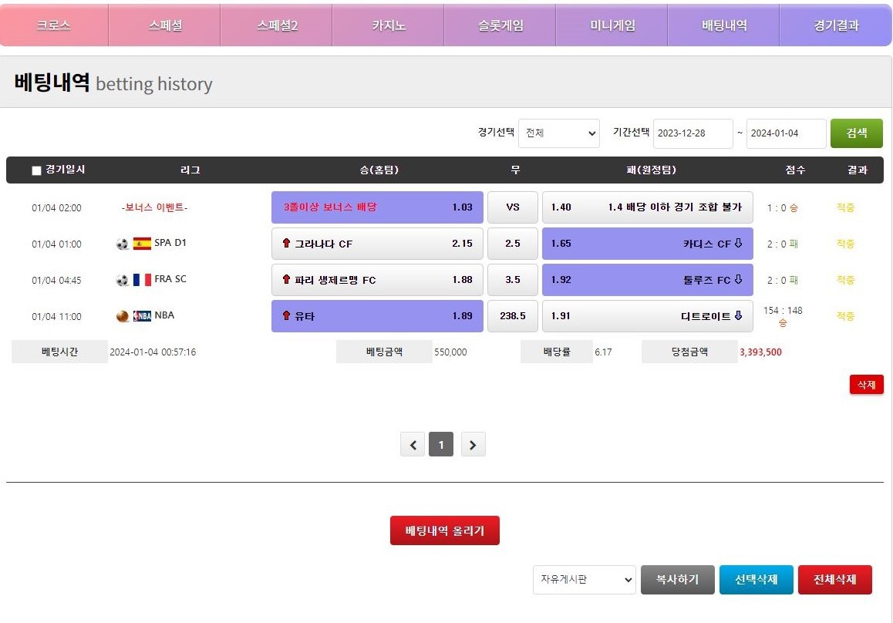Switch to the 경기결과 tab
The width and height of the screenshot is (893, 623).
coord(835,25)
